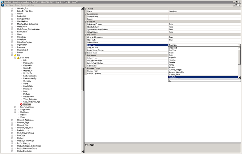Collapse the Data Field property section
The height and width of the screenshot is (154, 242).
click(86, 35)
